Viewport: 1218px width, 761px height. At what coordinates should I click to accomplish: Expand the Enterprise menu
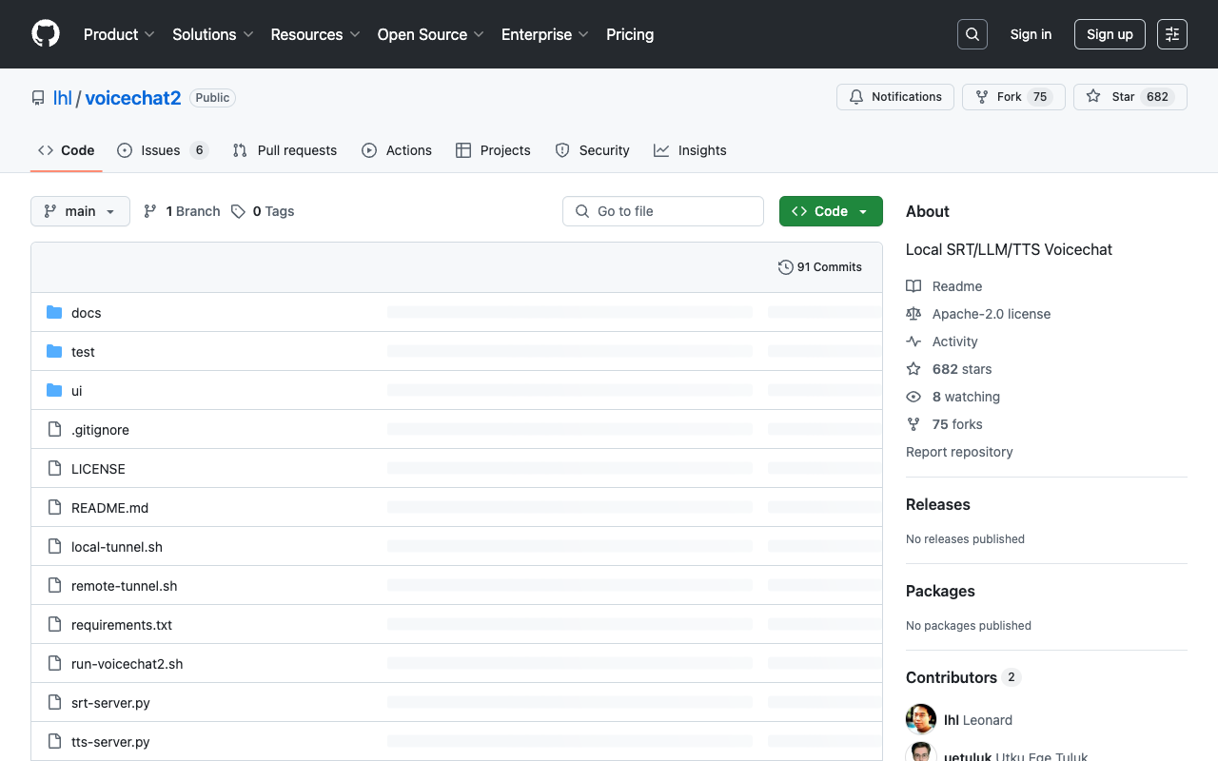click(545, 34)
